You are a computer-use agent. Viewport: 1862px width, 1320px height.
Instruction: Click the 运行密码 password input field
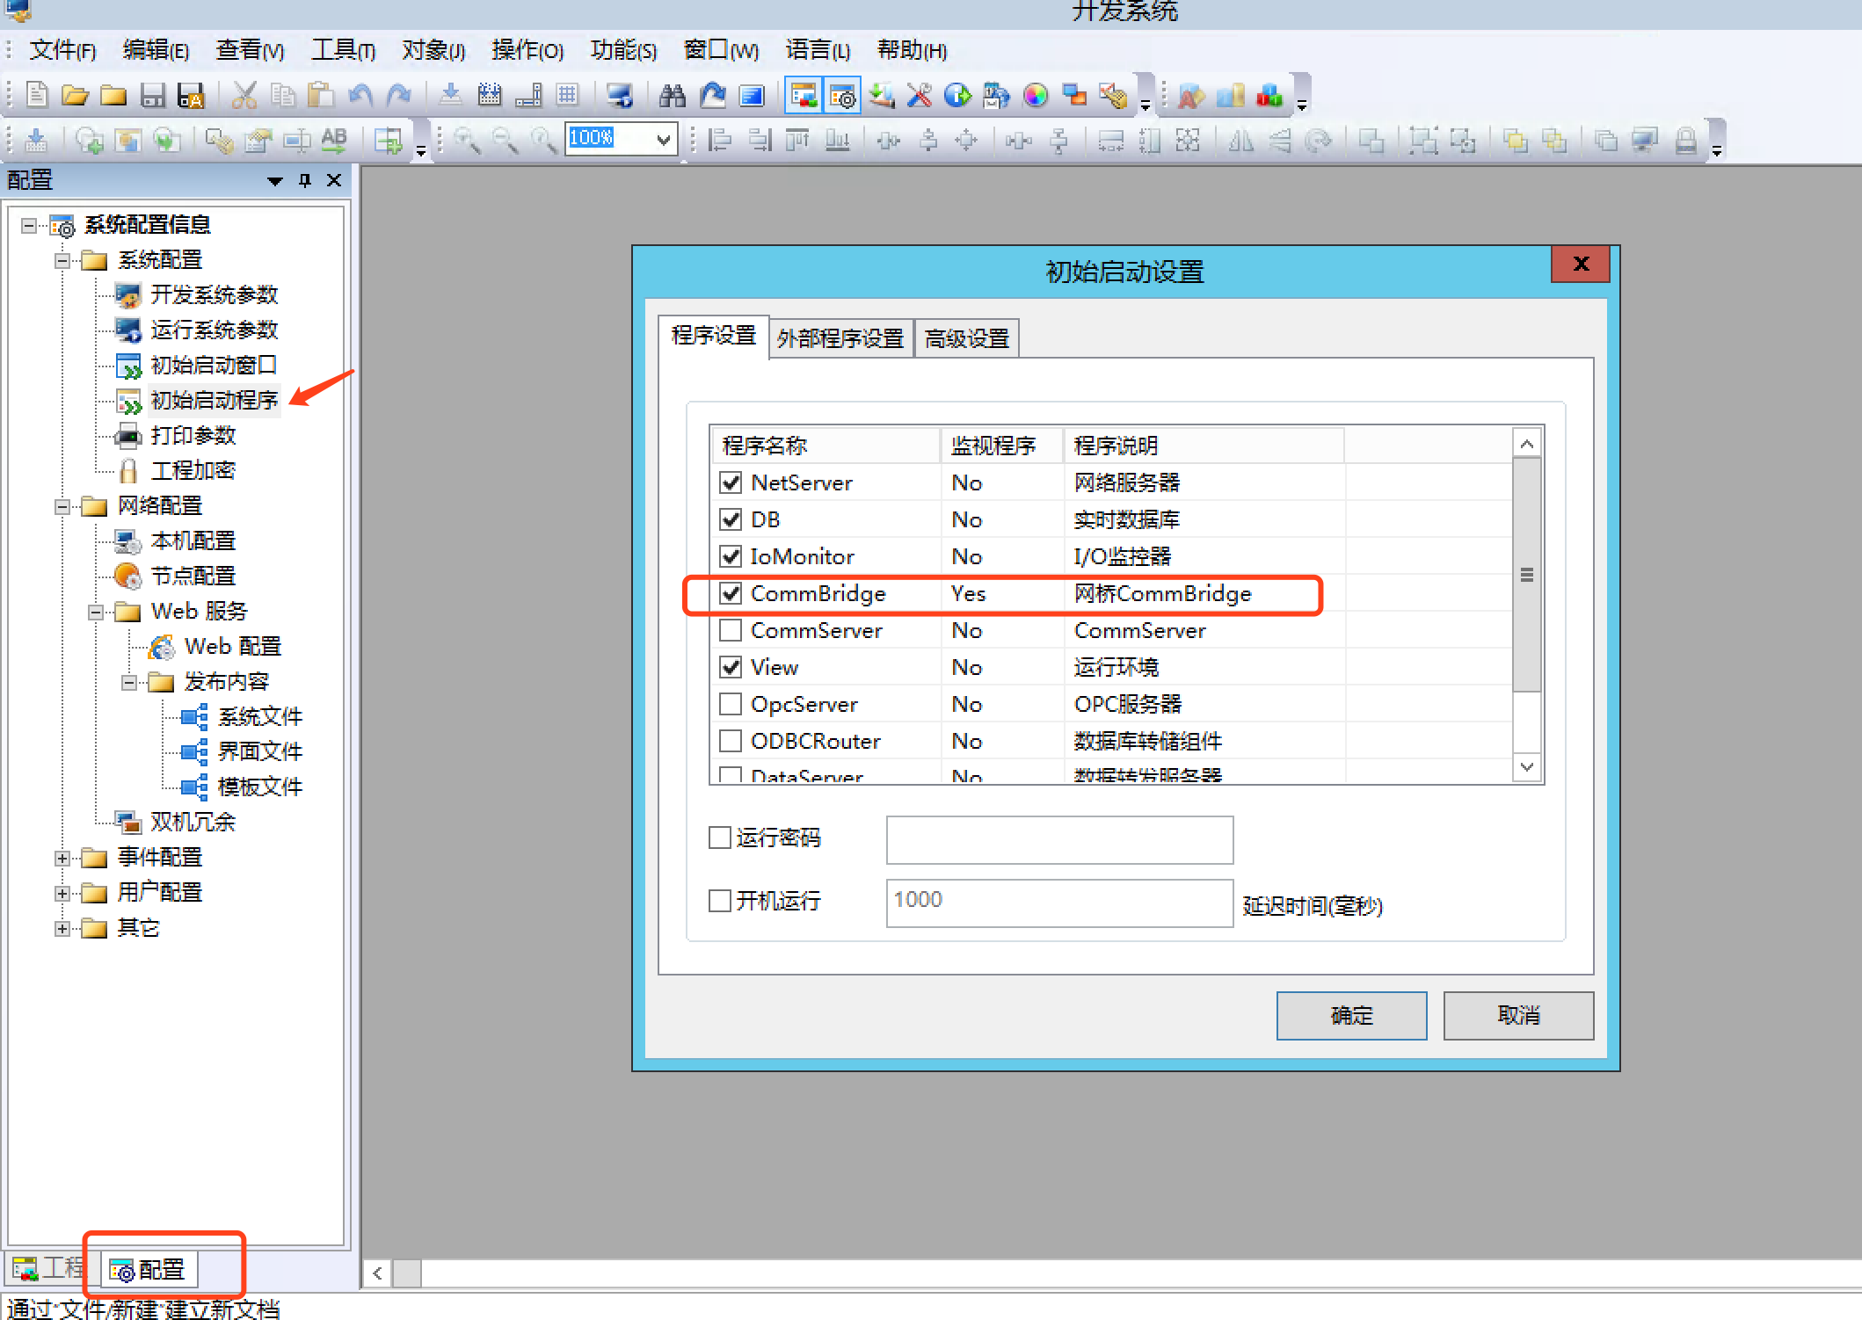(1058, 839)
